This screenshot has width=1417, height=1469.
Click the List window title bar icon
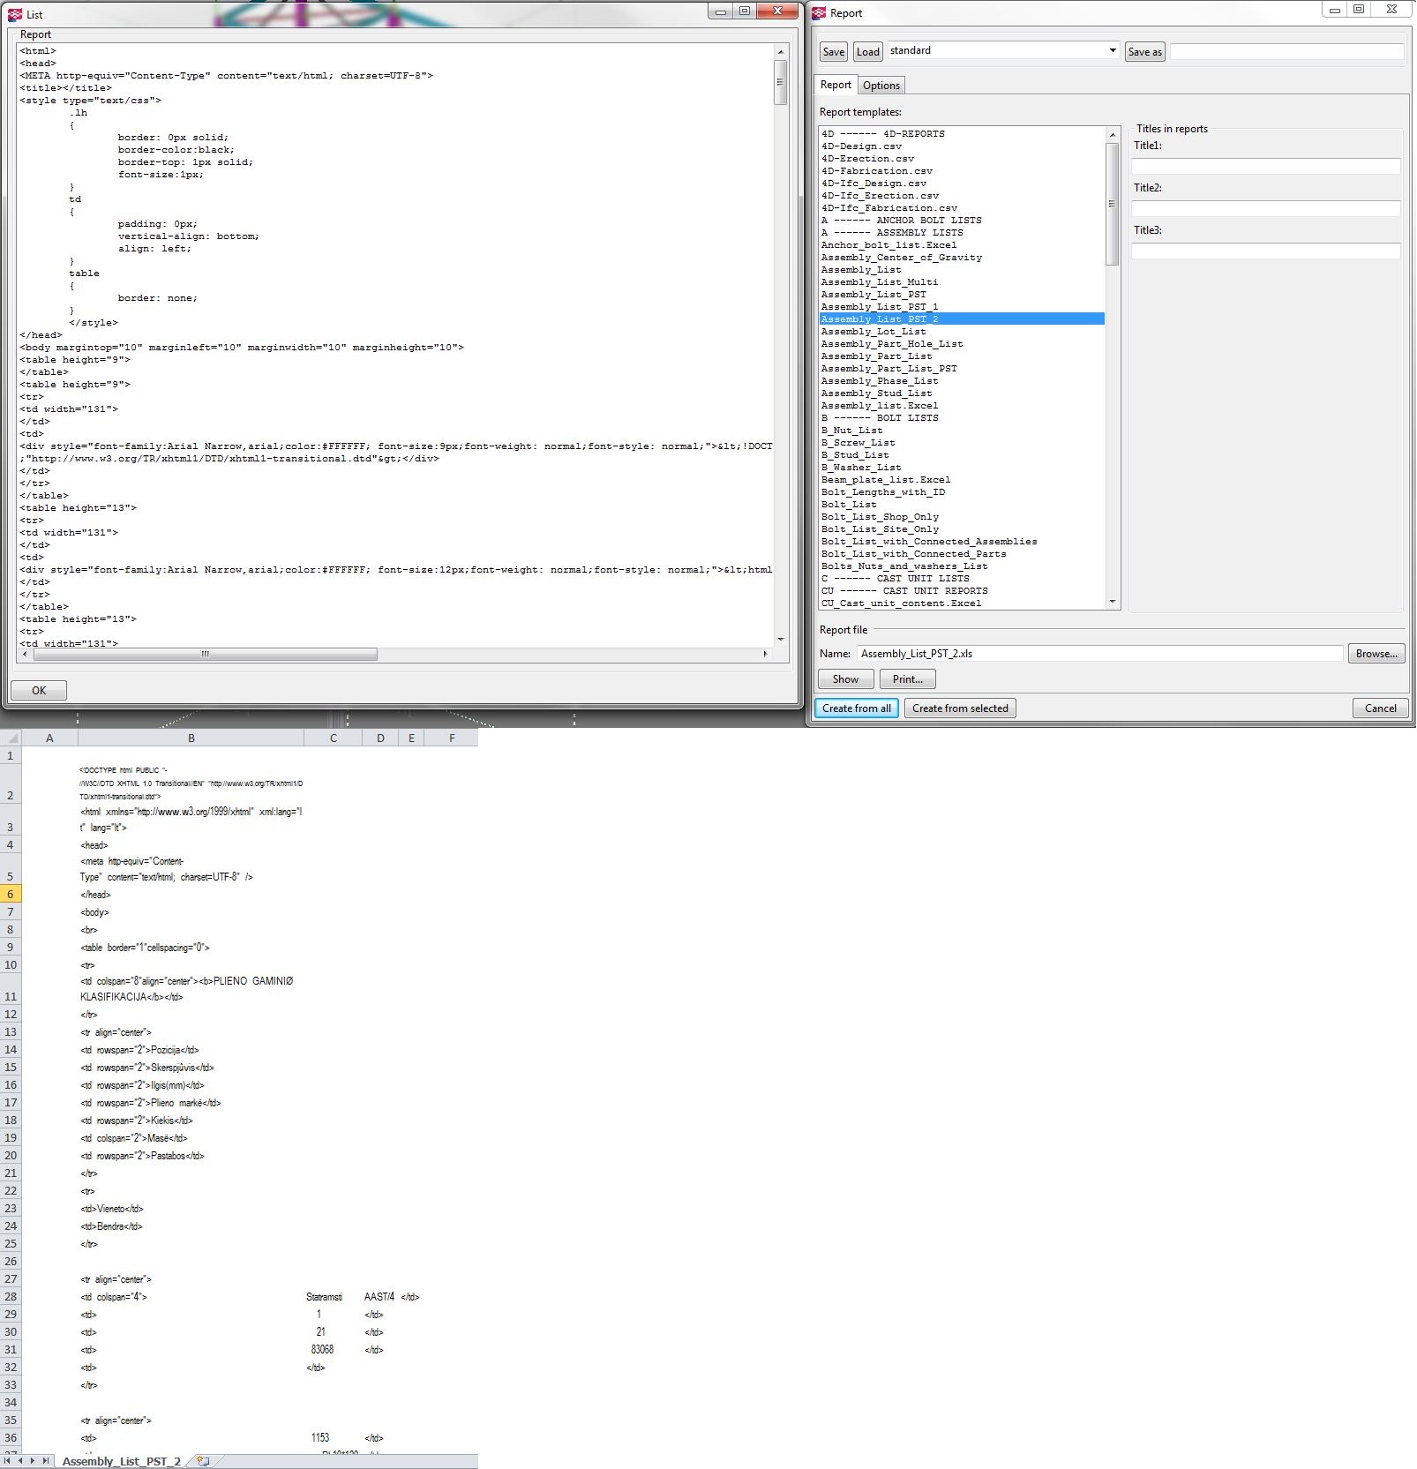pos(15,14)
